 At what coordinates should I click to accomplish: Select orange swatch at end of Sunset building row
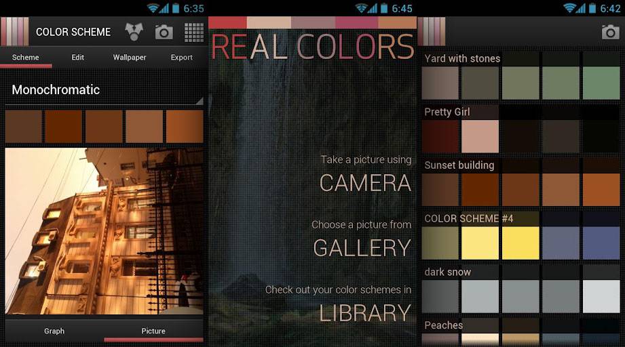(x=601, y=190)
